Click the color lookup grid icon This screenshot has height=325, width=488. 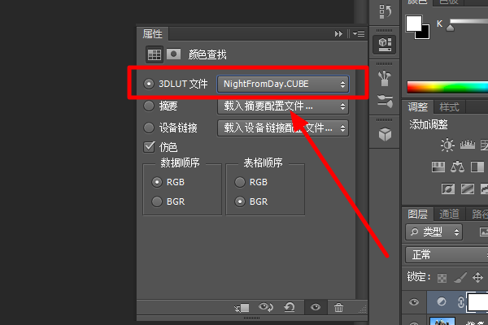pyautogui.click(x=155, y=54)
